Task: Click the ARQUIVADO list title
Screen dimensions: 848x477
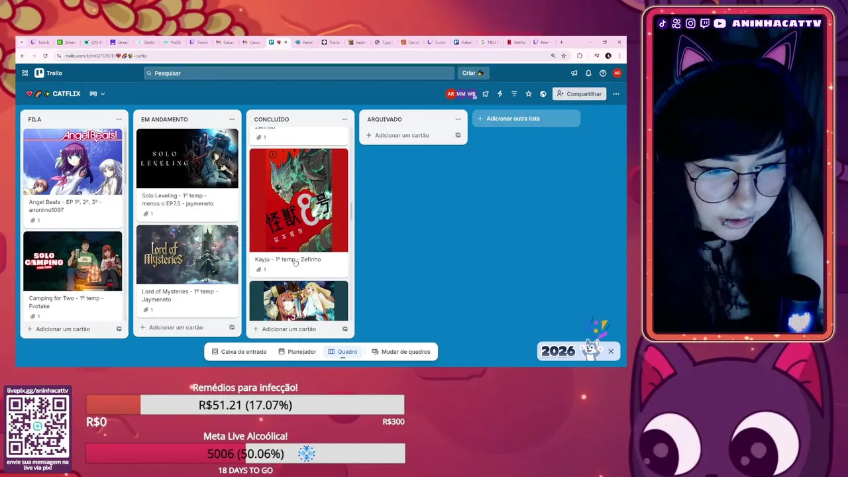Action: tap(384, 119)
